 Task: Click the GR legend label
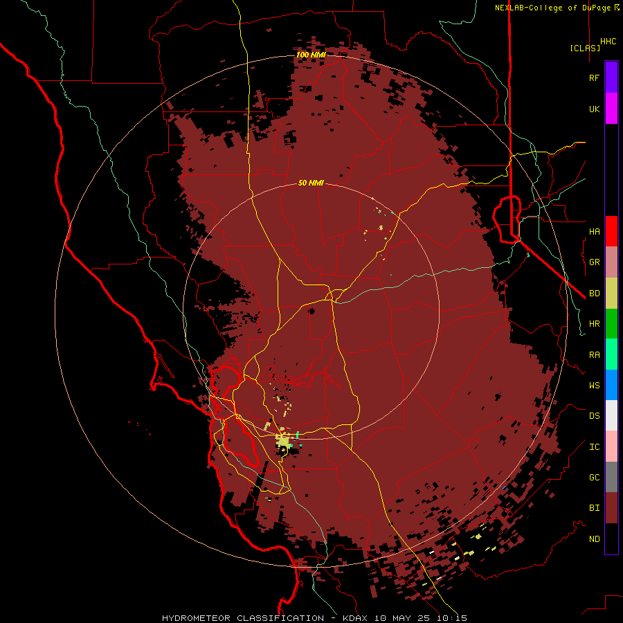(x=594, y=262)
